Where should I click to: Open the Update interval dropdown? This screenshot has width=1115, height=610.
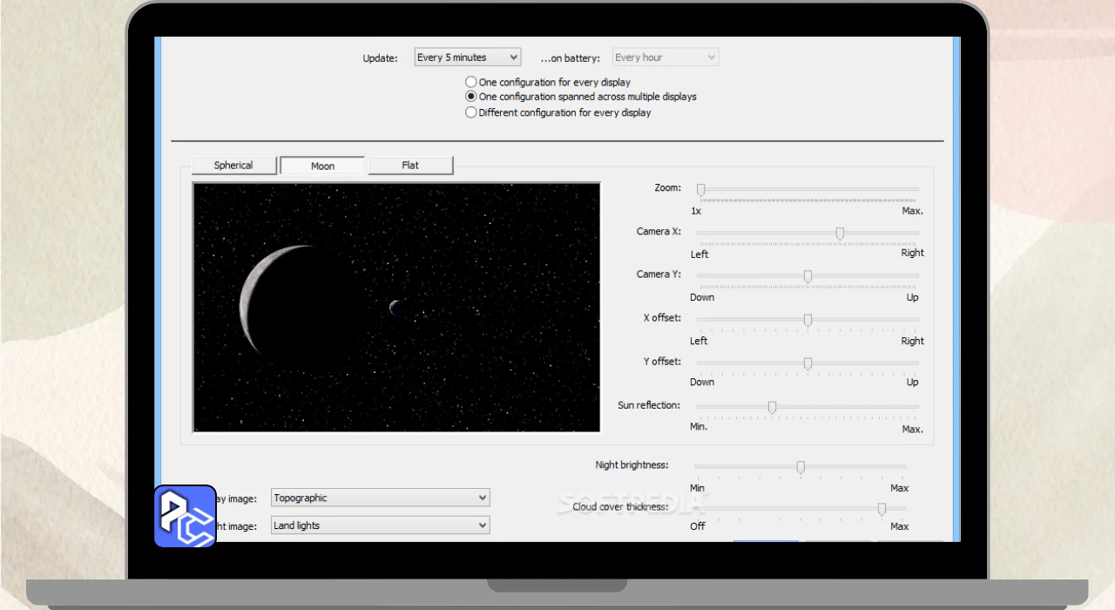click(x=467, y=58)
